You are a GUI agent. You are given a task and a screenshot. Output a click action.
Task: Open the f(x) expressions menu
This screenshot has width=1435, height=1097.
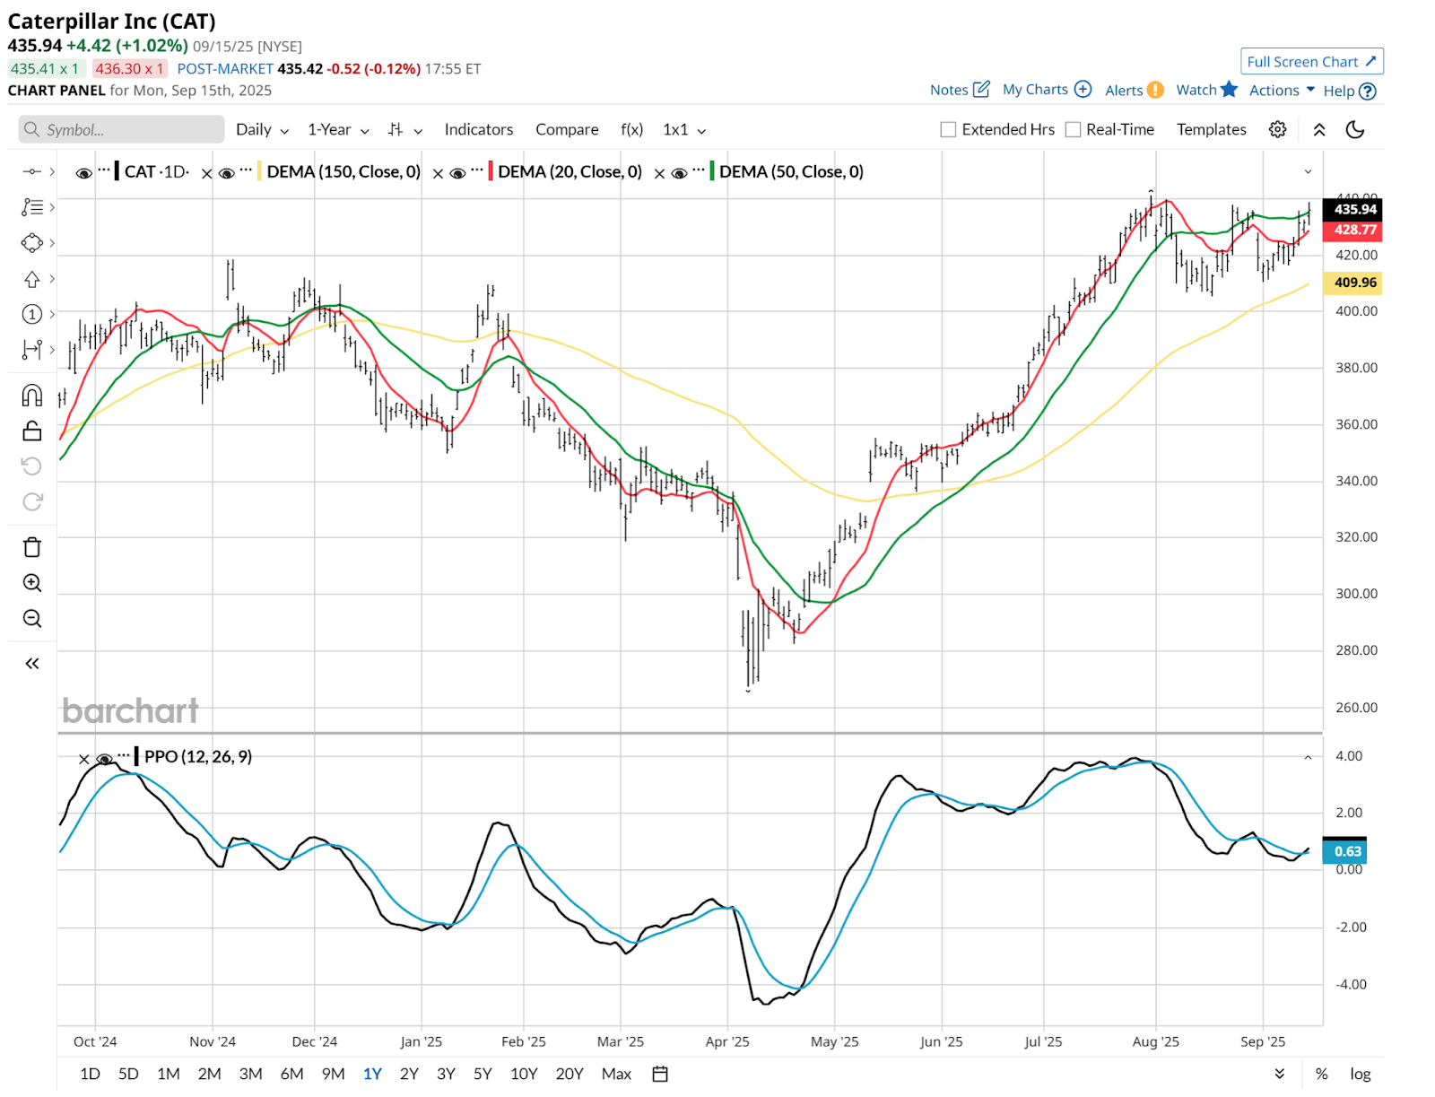click(x=632, y=129)
